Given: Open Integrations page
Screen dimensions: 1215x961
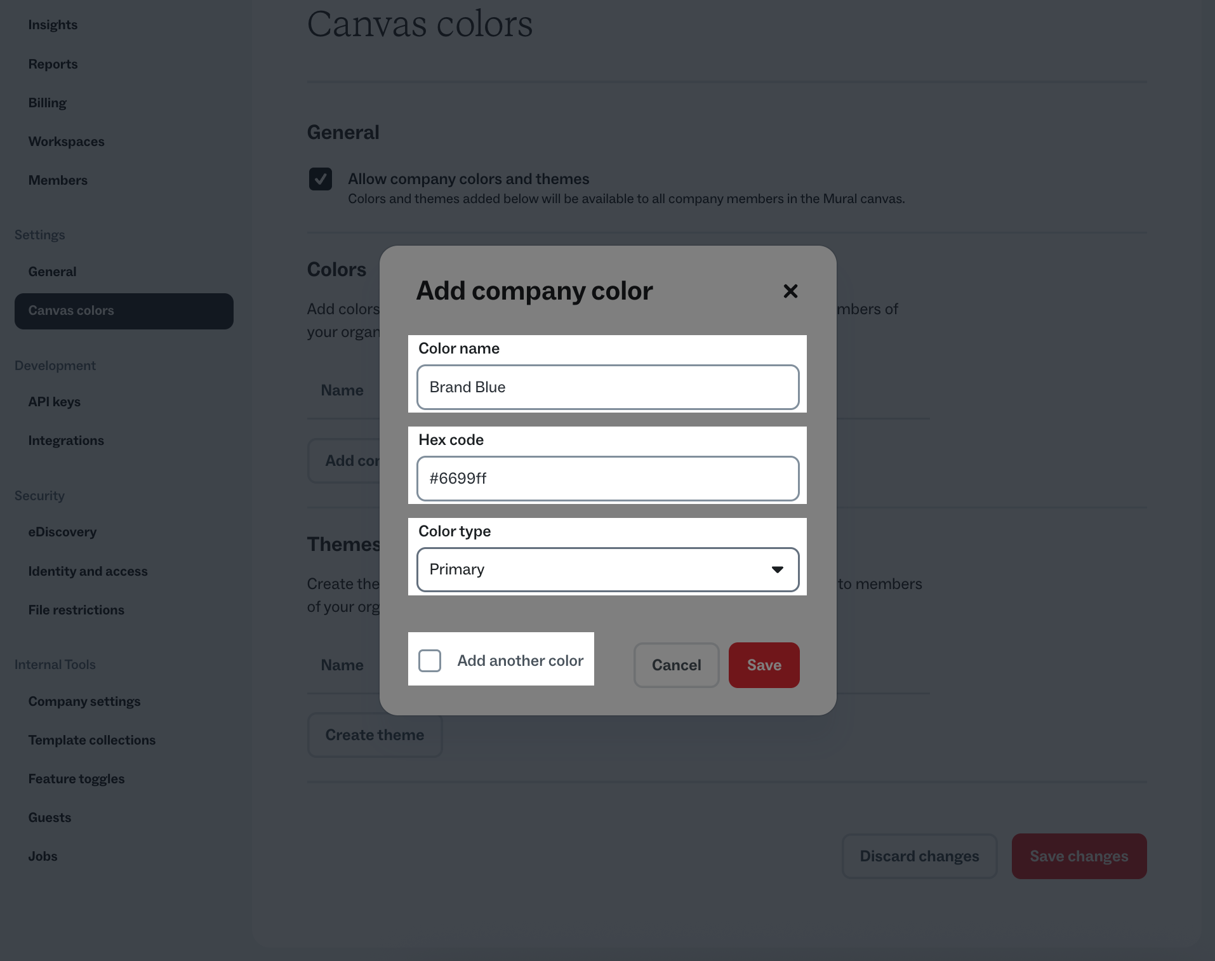Looking at the screenshot, I should click(66, 441).
